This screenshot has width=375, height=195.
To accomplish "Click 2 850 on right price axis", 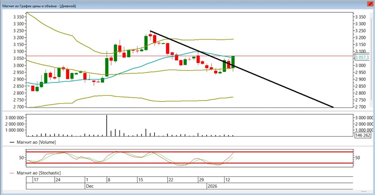I will pos(360,86).
